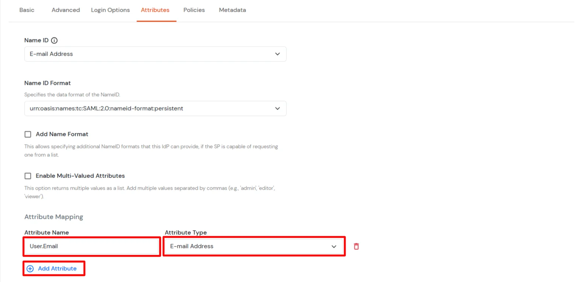Switch to the Policies tab
578x282 pixels.
tap(194, 10)
